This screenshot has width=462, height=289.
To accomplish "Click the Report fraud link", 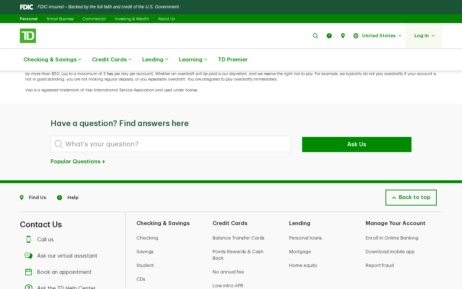I will (380, 266).
